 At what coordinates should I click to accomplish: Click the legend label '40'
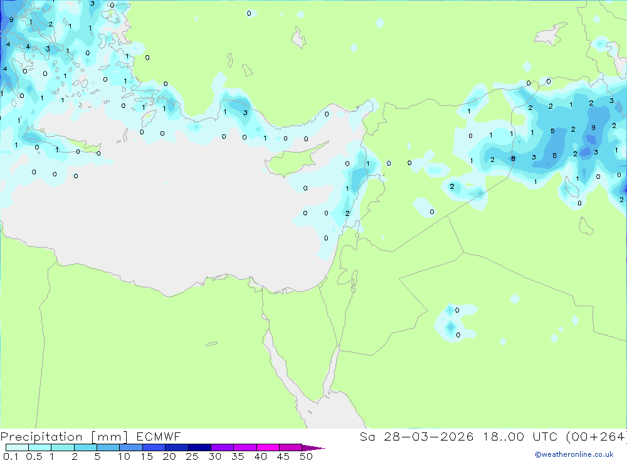coord(260,456)
